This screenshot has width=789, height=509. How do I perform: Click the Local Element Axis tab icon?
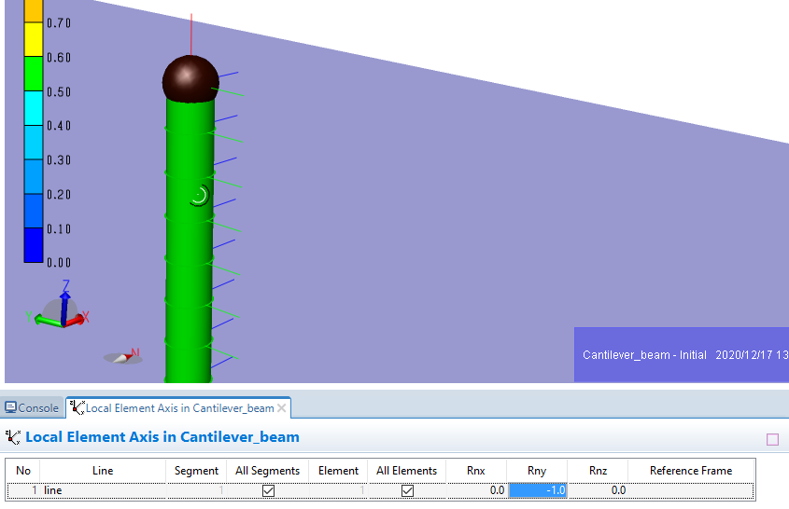[77, 408]
